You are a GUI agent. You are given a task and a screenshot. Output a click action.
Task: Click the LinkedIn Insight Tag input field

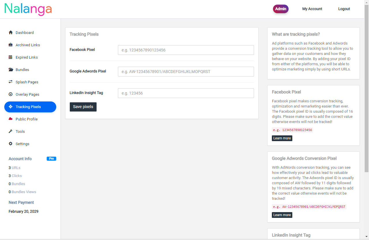tap(186, 93)
